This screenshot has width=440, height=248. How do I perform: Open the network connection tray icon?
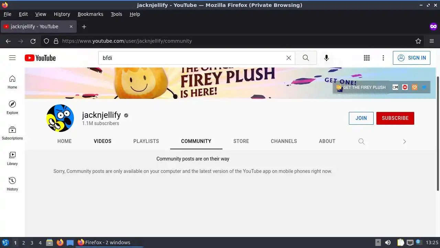coord(410,242)
